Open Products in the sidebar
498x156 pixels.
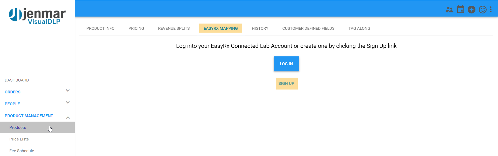[37, 128]
